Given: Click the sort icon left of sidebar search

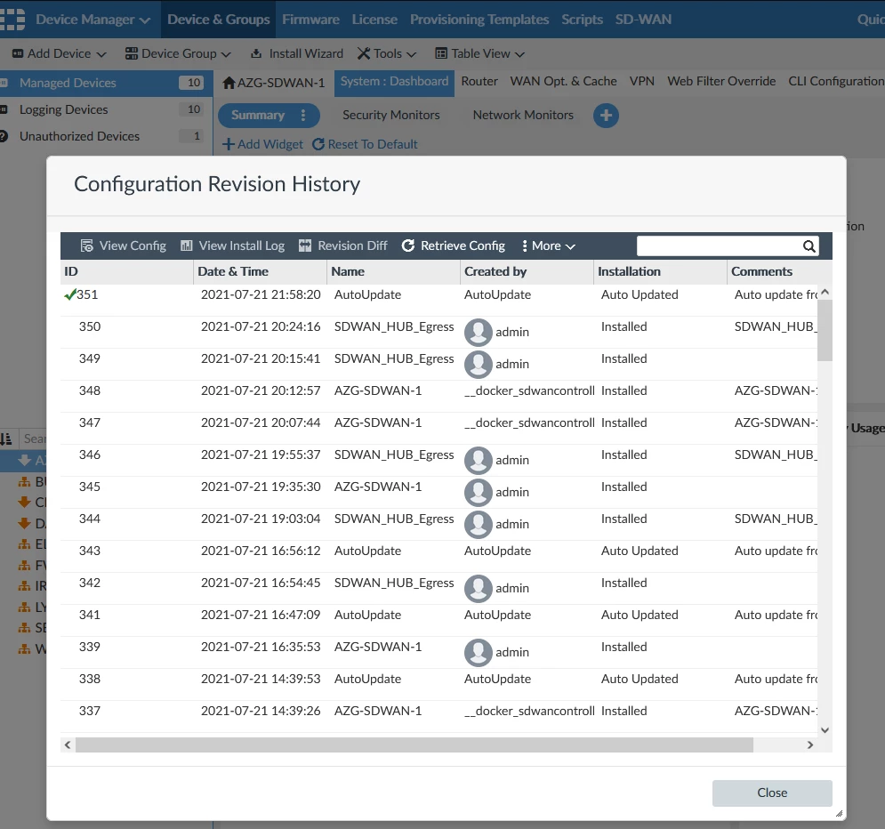Looking at the screenshot, I should tap(5, 439).
